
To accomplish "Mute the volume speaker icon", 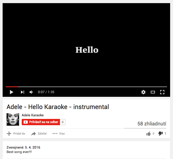I will pos(31,92).
